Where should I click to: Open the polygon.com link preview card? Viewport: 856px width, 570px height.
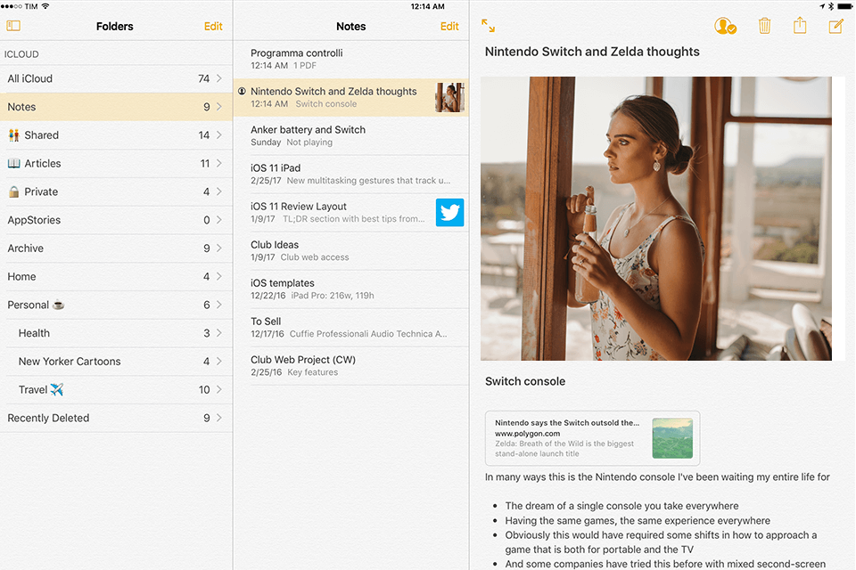coord(592,438)
